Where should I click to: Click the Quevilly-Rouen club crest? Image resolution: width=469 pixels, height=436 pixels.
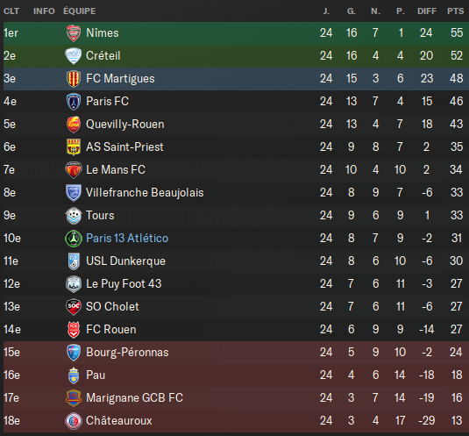[74, 125]
